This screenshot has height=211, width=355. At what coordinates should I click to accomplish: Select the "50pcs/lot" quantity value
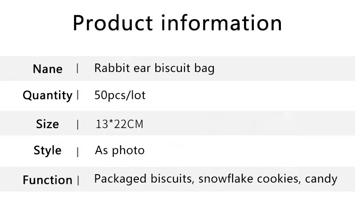point(120,96)
